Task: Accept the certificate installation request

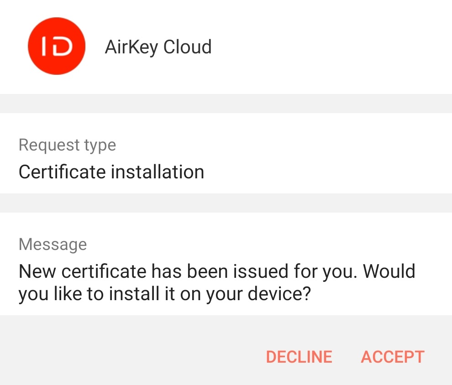Action: coord(393,357)
